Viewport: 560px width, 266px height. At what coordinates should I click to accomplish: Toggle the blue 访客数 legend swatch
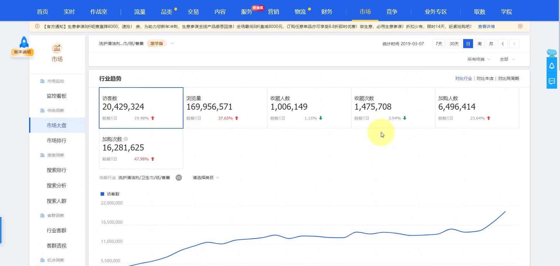(x=102, y=194)
